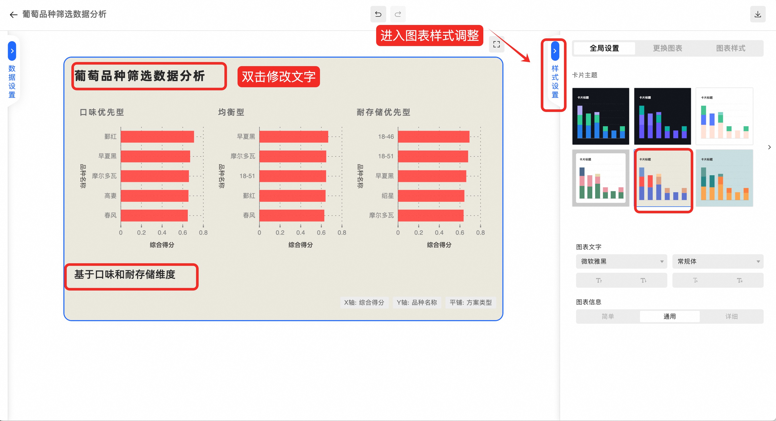Switch to the 更换图表 tab
Viewport: 776px width, 421px height.
(667, 48)
